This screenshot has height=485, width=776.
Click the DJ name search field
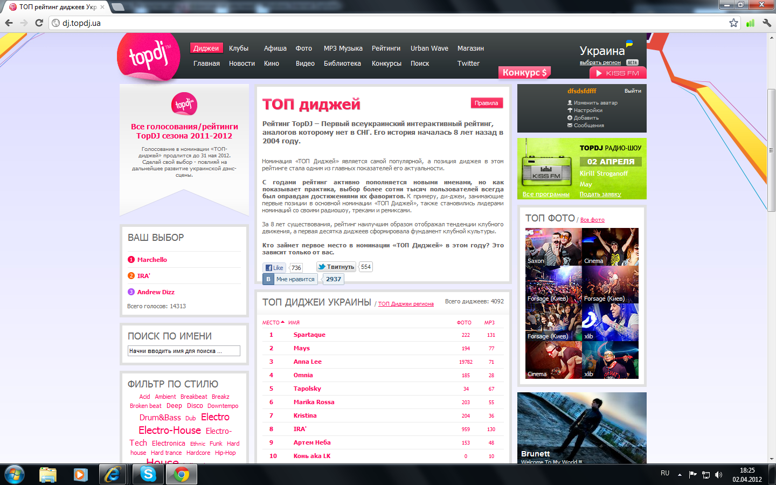184,351
